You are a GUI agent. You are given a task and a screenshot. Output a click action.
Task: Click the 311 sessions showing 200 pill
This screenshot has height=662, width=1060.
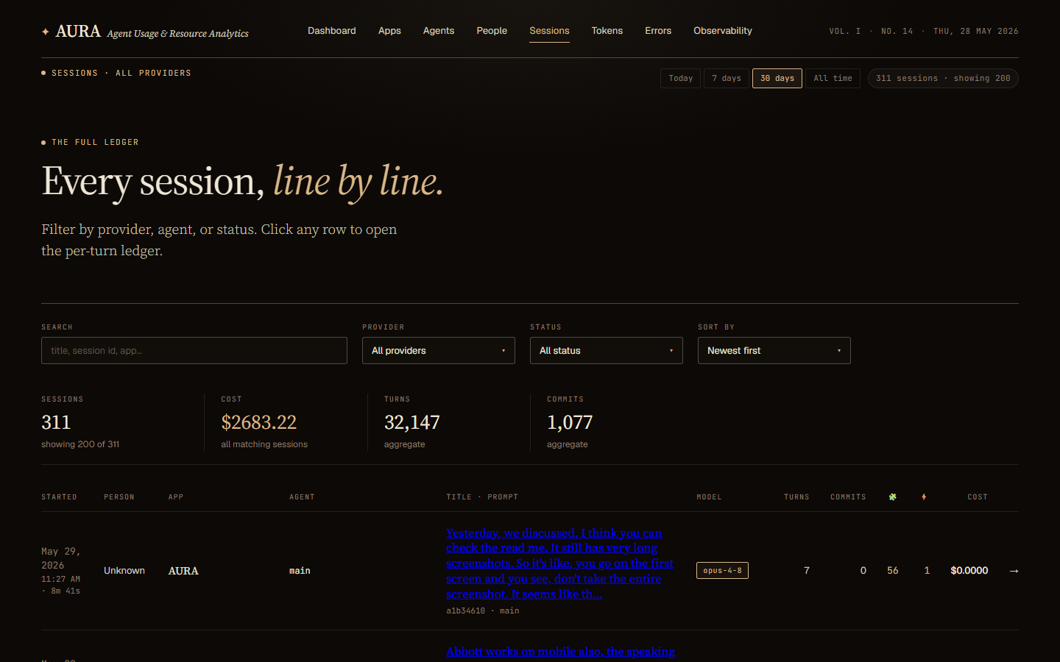[x=943, y=78]
